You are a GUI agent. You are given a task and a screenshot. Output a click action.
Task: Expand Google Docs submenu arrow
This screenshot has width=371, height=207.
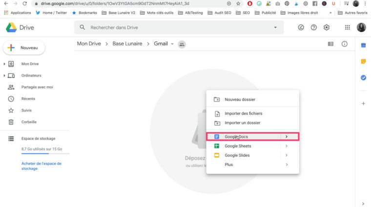coord(286,137)
